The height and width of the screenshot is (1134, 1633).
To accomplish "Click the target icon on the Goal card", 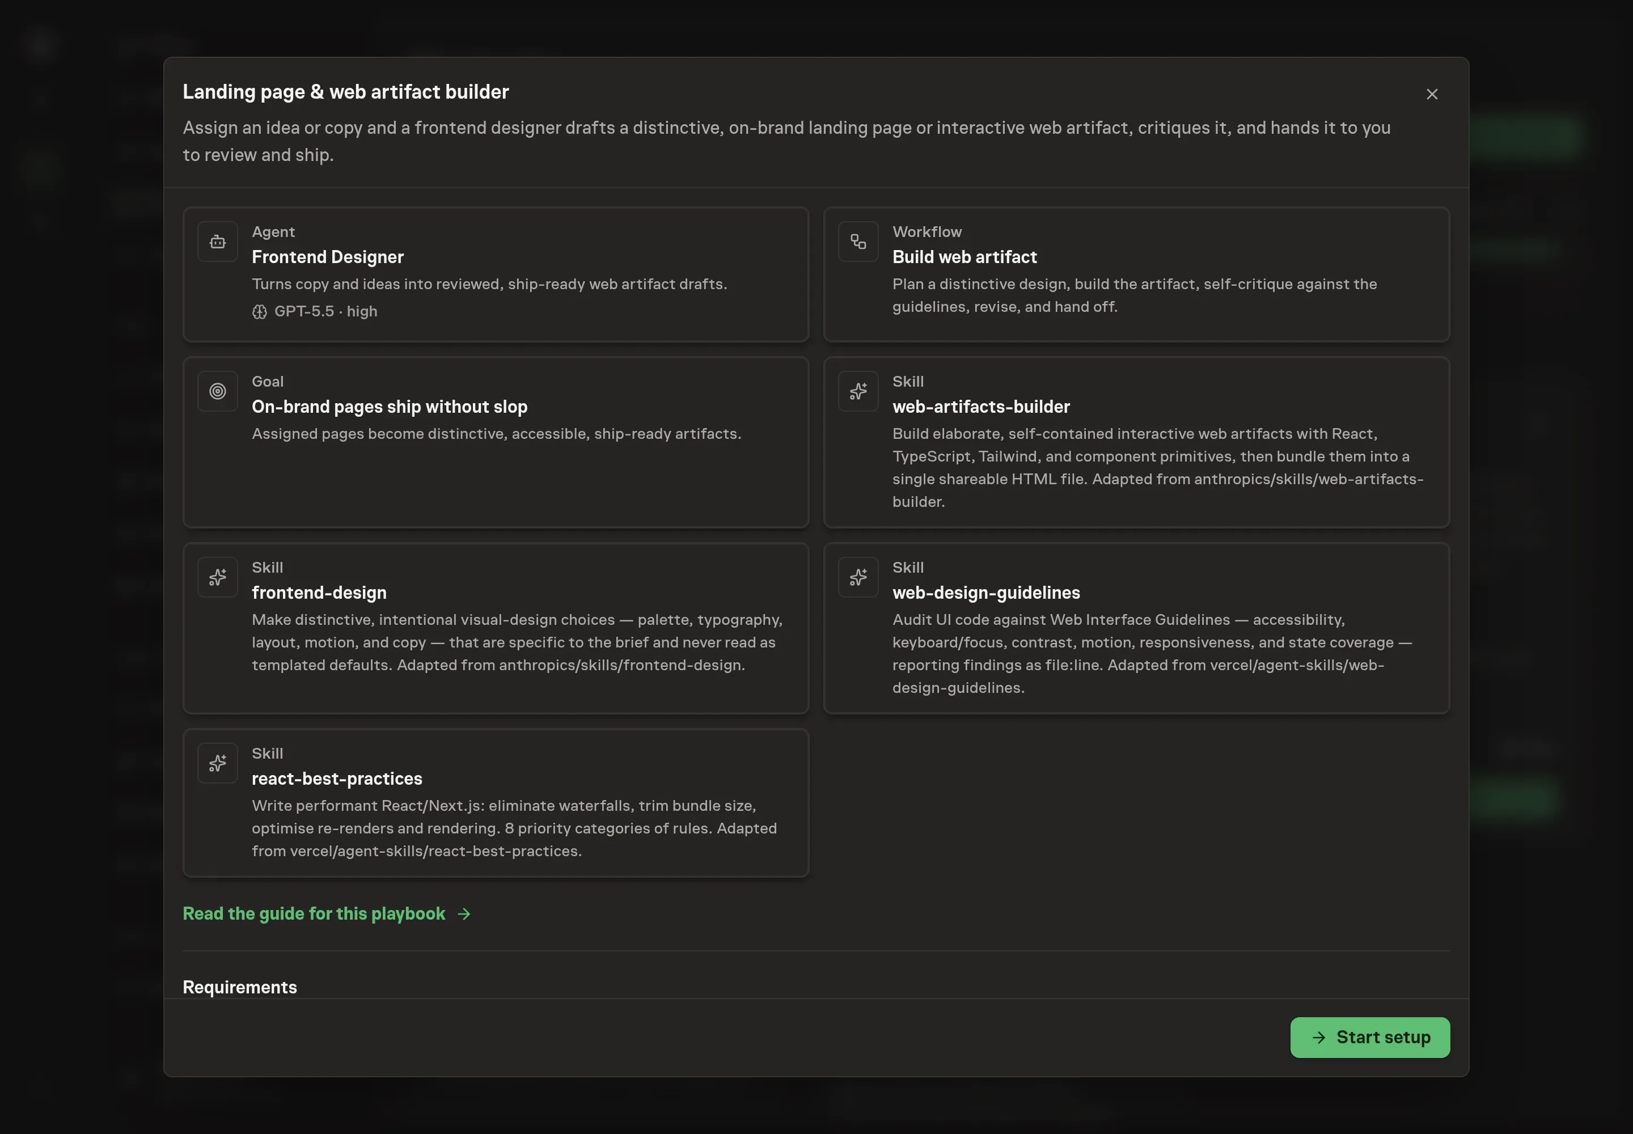I will point(217,391).
